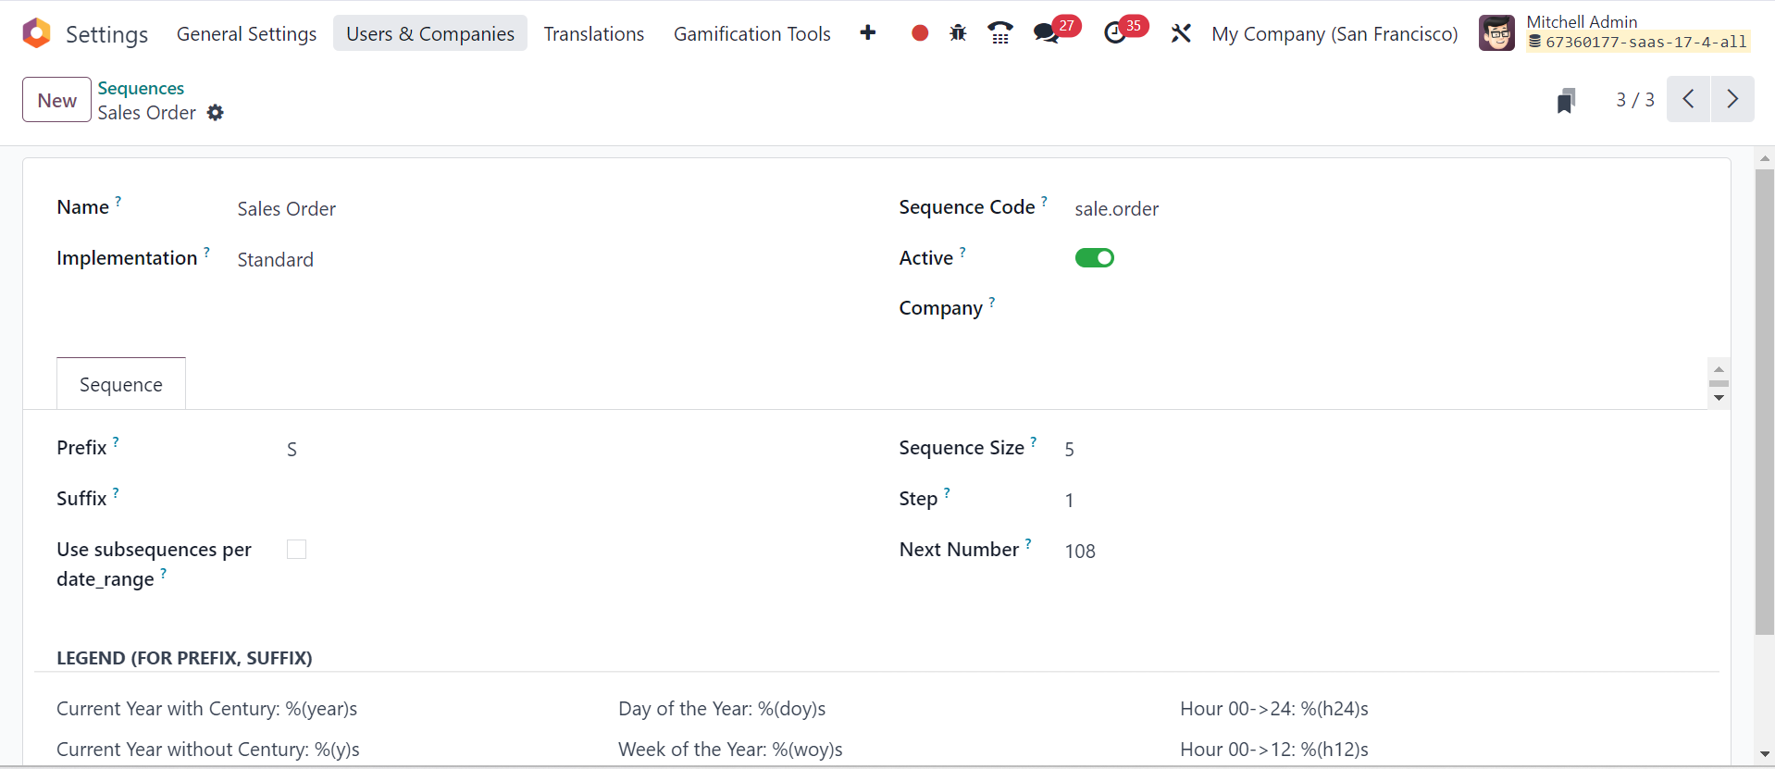Click database name 67360177-saas-17-4-all
The height and width of the screenshot is (769, 1775).
[x=1645, y=42]
